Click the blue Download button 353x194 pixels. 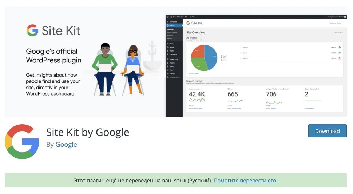[x=327, y=131]
